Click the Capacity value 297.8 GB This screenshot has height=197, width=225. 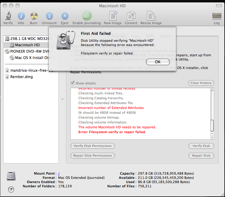point(166,173)
